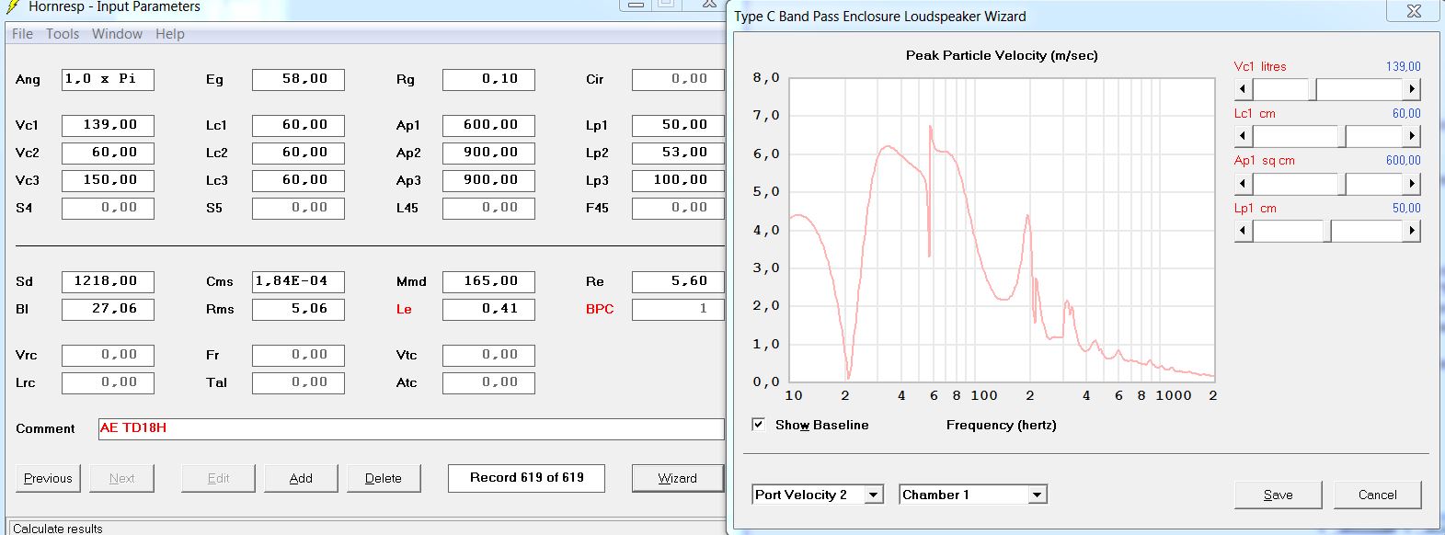Click the Ap1 sq cm slider left arrow
This screenshot has height=535, width=1445.
coord(1244,184)
